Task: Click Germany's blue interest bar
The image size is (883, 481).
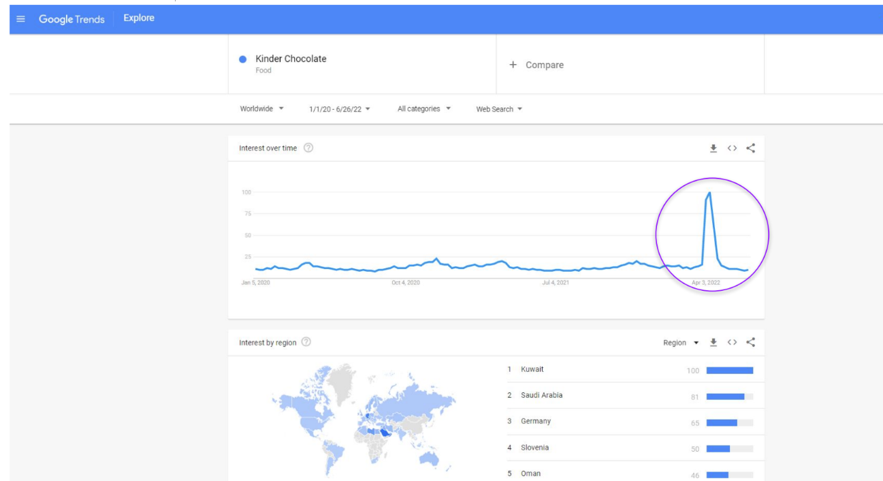Action: 722,422
